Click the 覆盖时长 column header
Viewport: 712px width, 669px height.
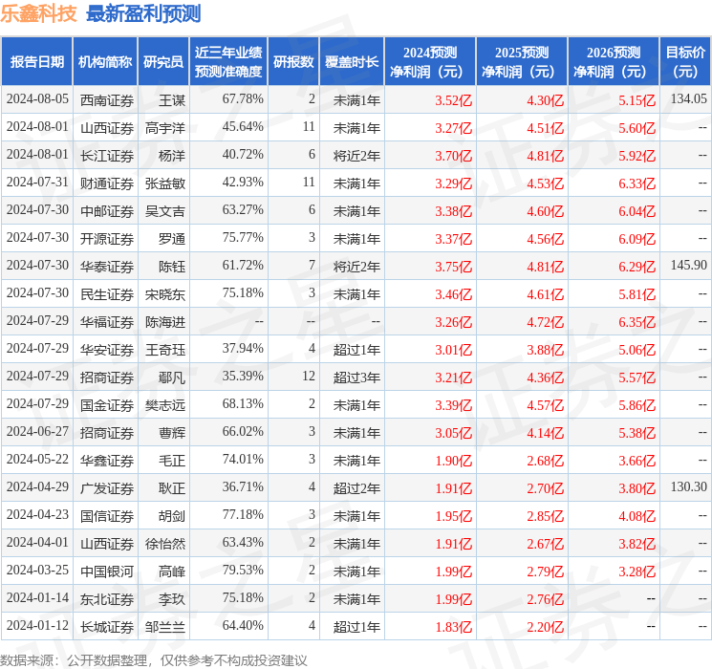352,62
